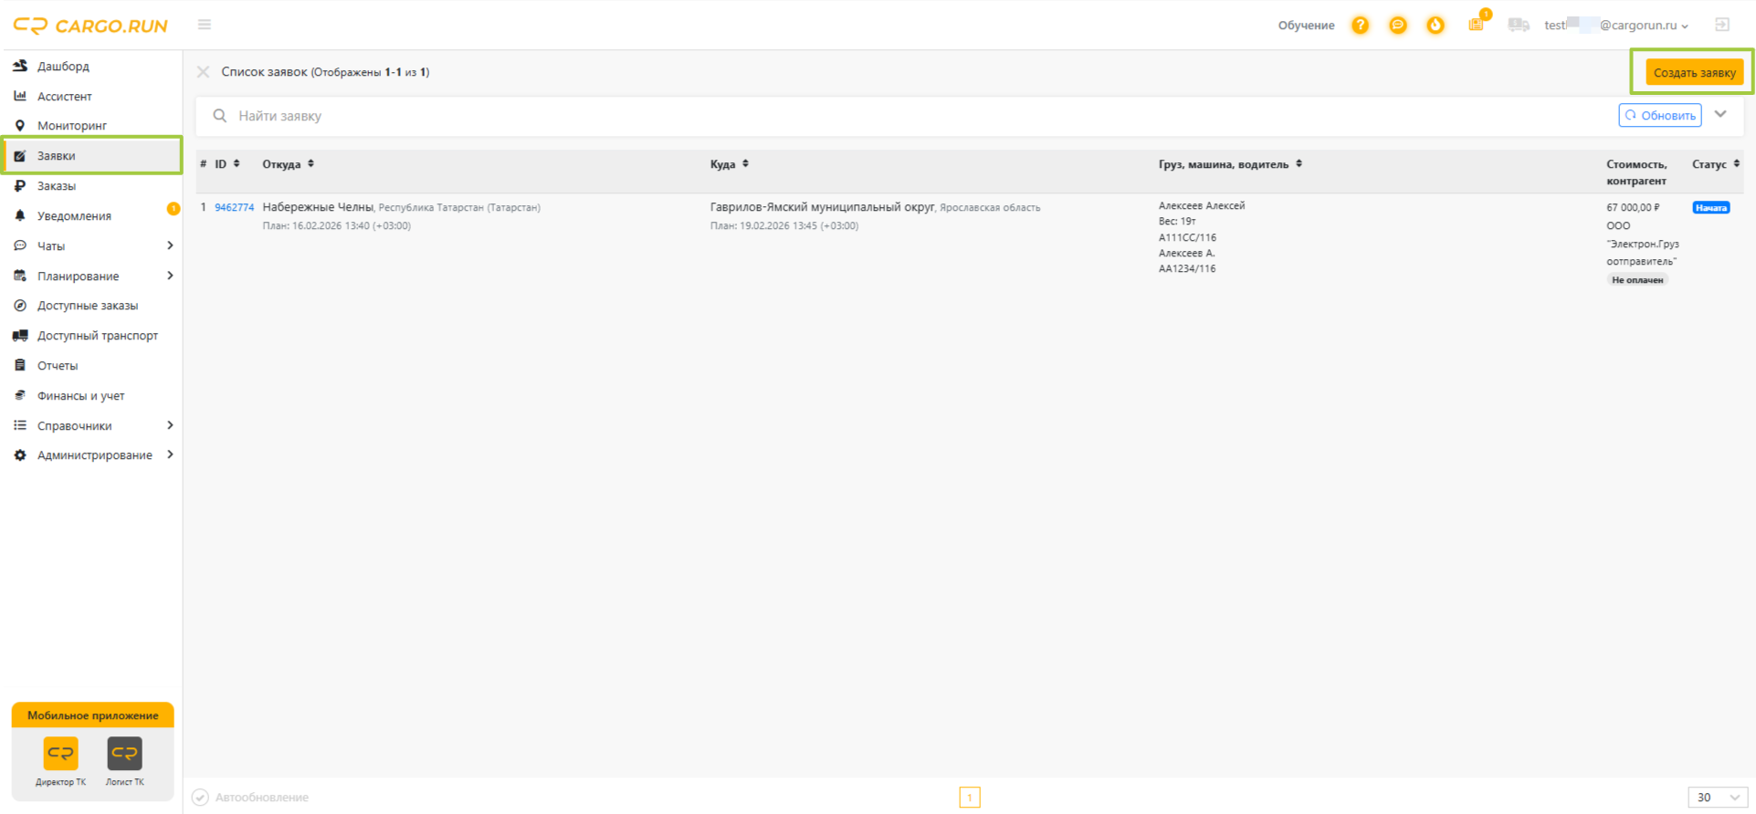The image size is (1756, 814).
Task: Click the CARGO.RUN logo
Action: [x=90, y=26]
